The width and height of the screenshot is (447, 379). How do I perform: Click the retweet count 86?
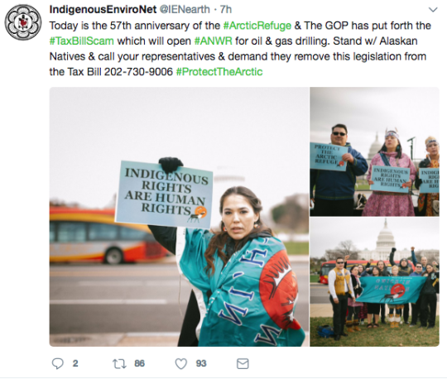click(x=139, y=363)
